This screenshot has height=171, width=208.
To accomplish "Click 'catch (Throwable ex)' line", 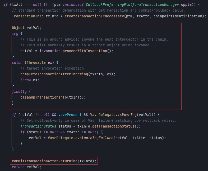I will coord(35,62).
